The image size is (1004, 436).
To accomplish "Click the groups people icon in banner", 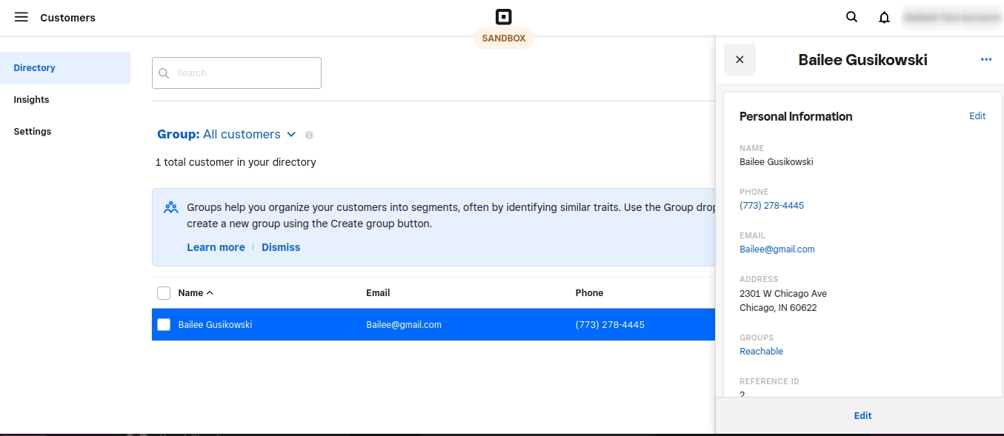I will coord(171,208).
